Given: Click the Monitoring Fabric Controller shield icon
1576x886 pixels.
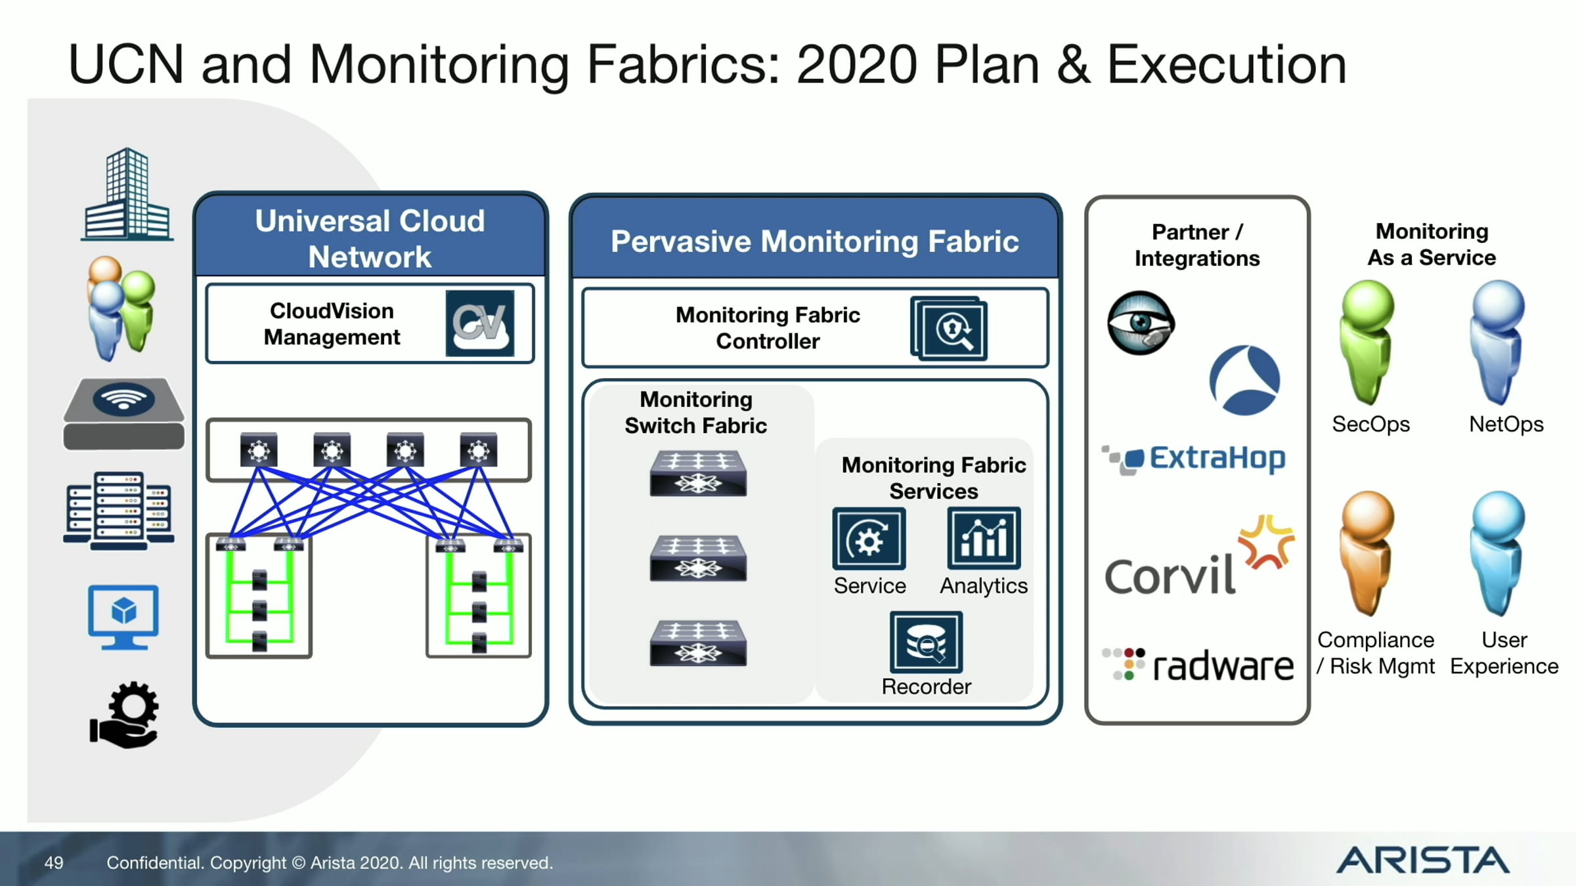Looking at the screenshot, I should point(949,328).
